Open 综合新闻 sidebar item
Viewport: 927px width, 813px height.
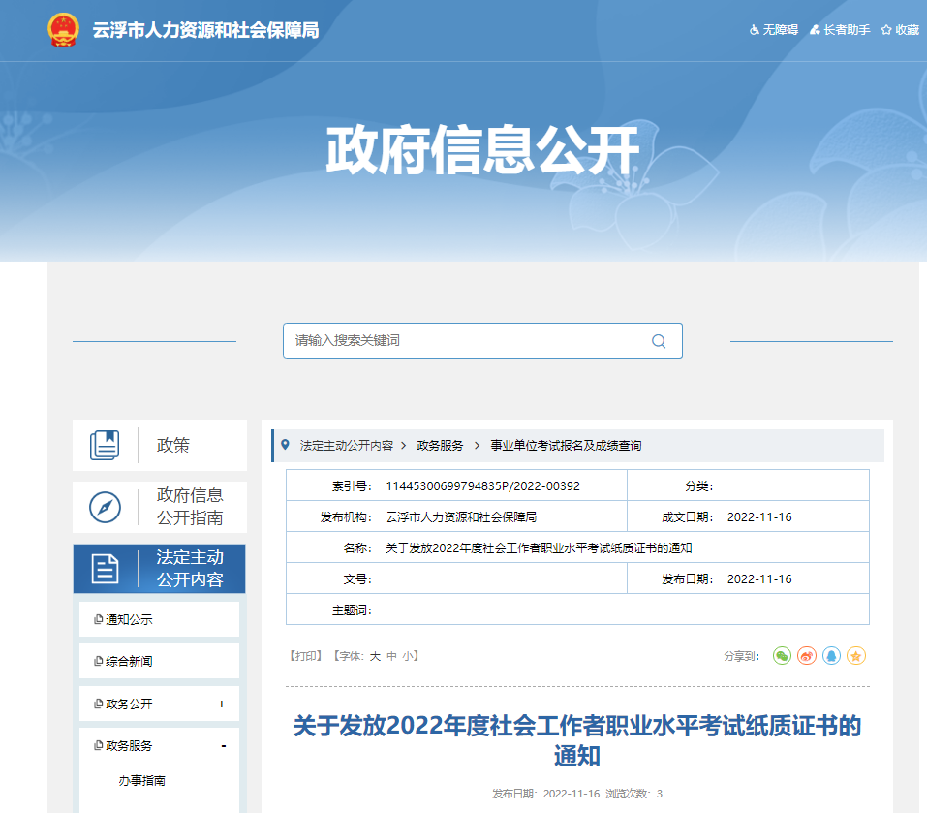tap(129, 661)
